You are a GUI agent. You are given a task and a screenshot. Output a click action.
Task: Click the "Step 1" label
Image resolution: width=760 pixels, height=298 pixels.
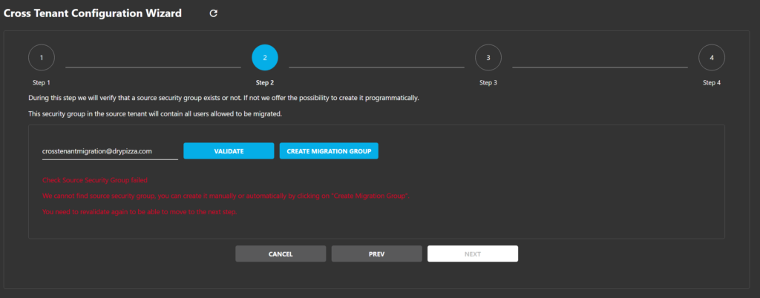tap(42, 83)
